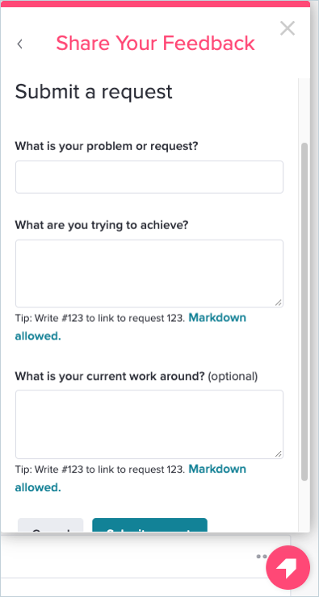Go back using the left chevron arrow
The width and height of the screenshot is (319, 597).
point(20,44)
